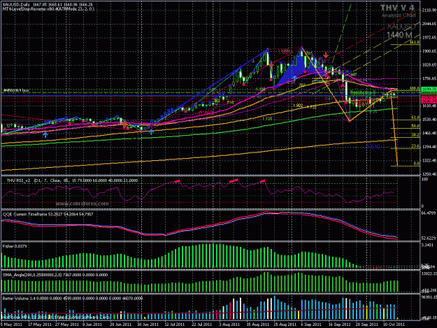Click the 1250.40 price axis value
This screenshot has width=437, height=328.
429,174
